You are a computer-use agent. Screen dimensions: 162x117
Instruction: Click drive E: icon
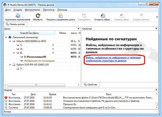coord(18,53)
